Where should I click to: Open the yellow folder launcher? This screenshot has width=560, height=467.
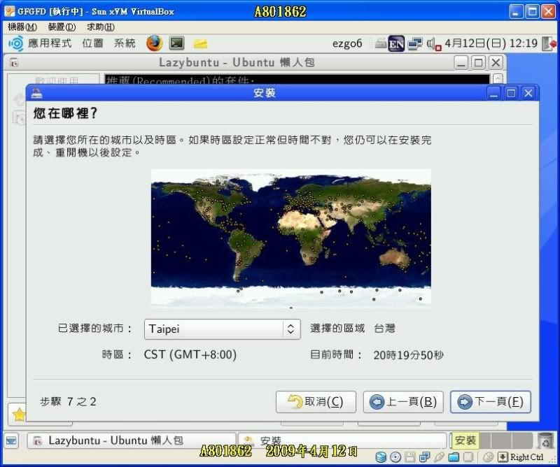pyautogui.click(x=200, y=44)
